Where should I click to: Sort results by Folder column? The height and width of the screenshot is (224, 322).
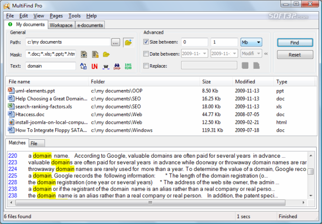tap(144, 82)
